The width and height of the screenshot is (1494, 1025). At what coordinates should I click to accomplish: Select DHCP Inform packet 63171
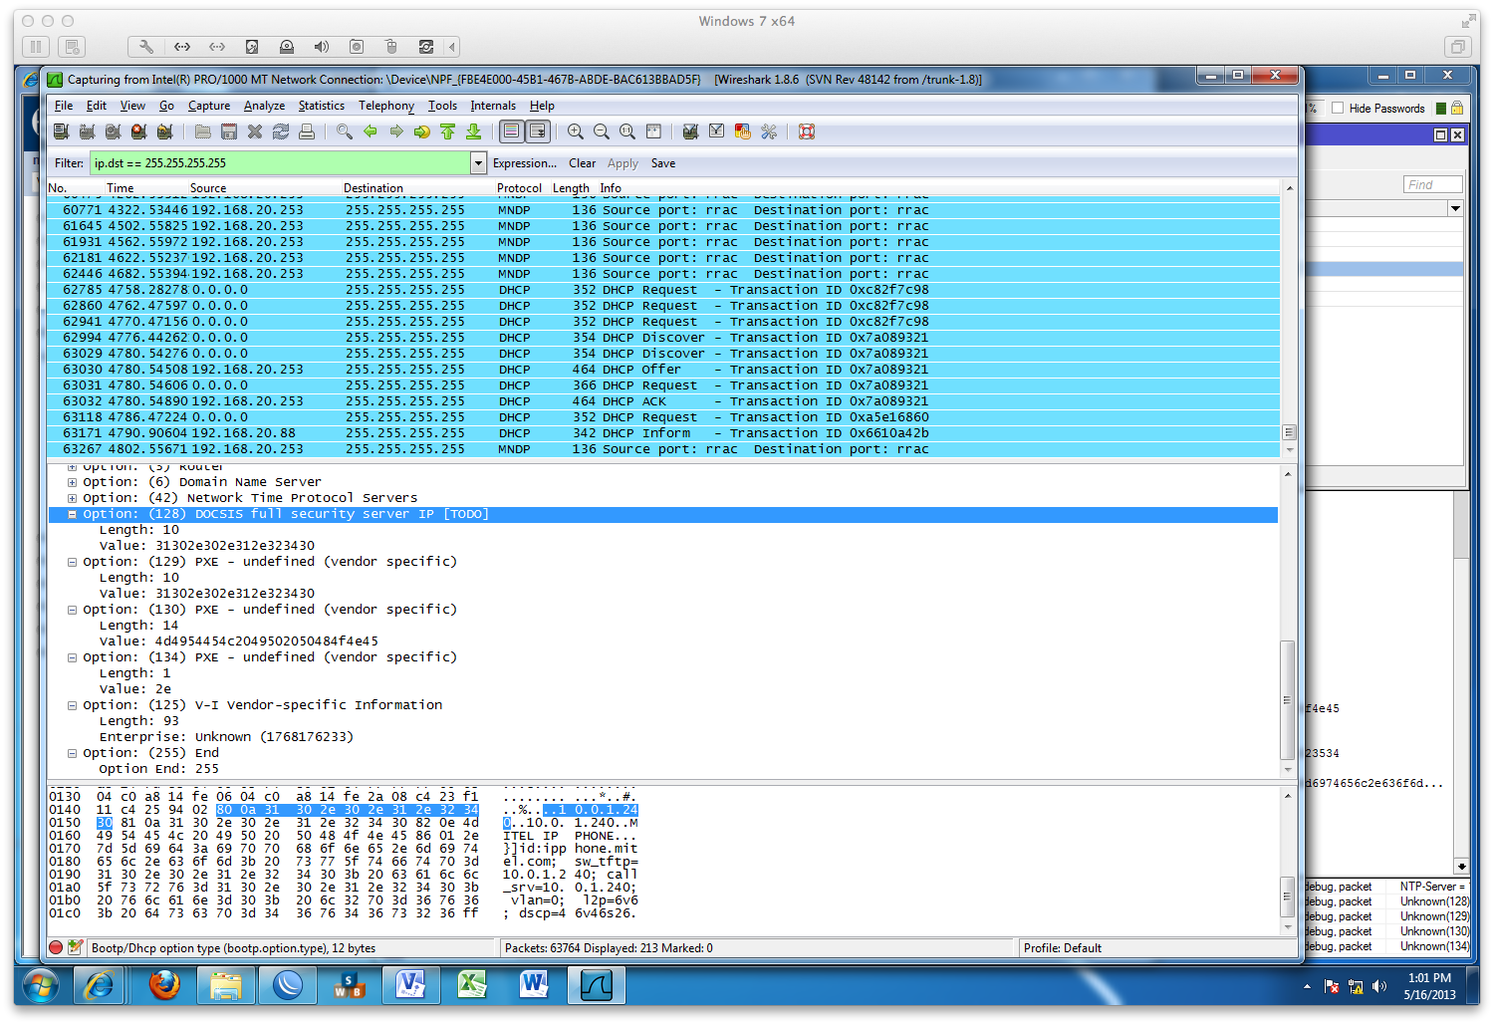pos(663,433)
